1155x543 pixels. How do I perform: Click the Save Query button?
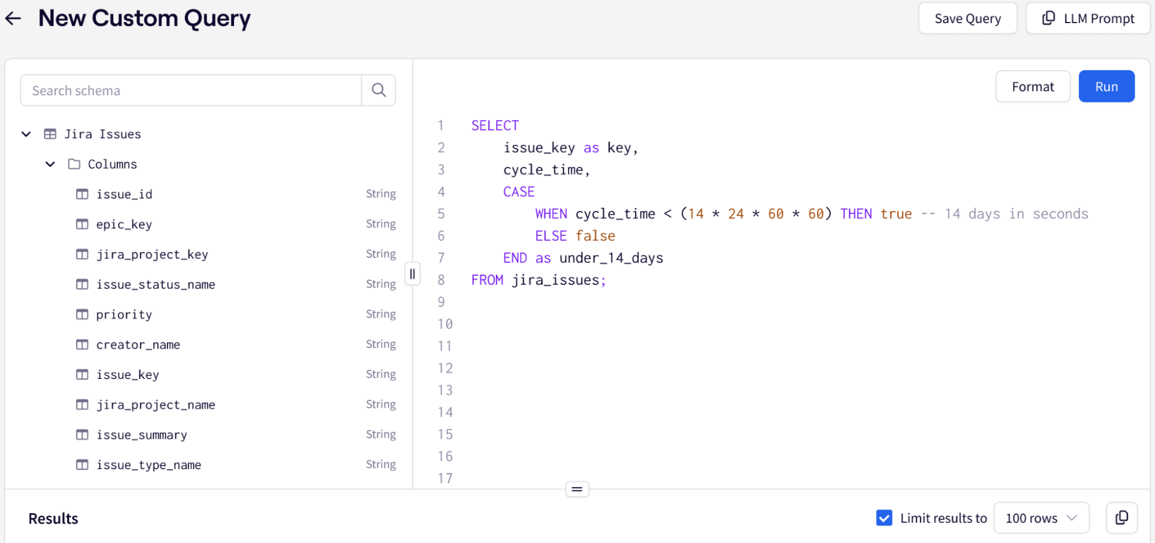tap(967, 18)
